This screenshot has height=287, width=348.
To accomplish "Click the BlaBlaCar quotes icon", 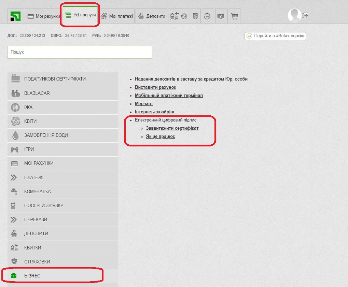I will pyautogui.click(x=15, y=94).
